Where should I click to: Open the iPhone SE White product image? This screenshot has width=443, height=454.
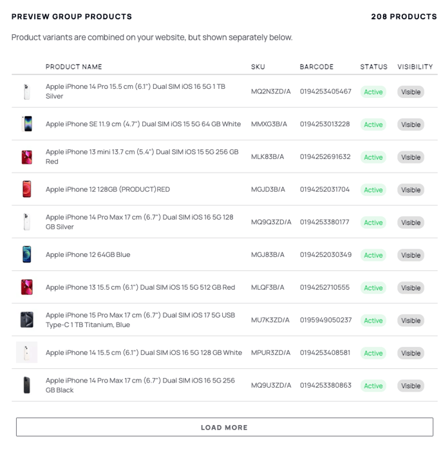pyautogui.click(x=26, y=124)
